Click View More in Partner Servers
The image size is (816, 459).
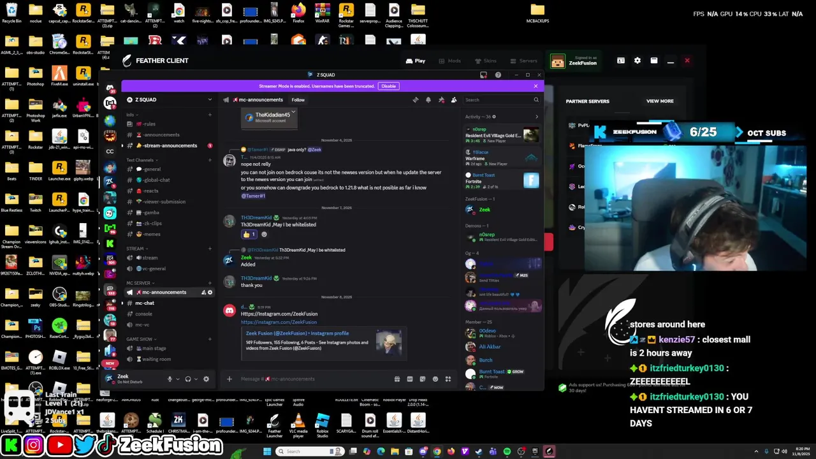(x=660, y=101)
